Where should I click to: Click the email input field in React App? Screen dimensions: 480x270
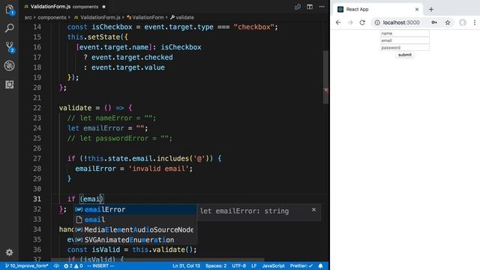coord(405,40)
